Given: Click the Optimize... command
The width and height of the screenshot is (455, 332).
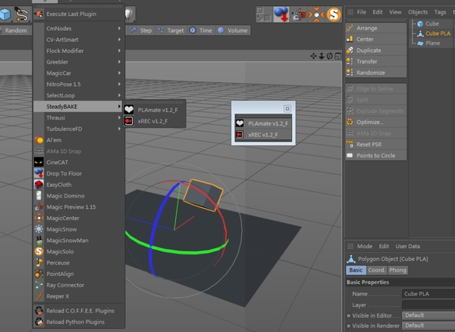Looking at the screenshot, I should [370, 121].
